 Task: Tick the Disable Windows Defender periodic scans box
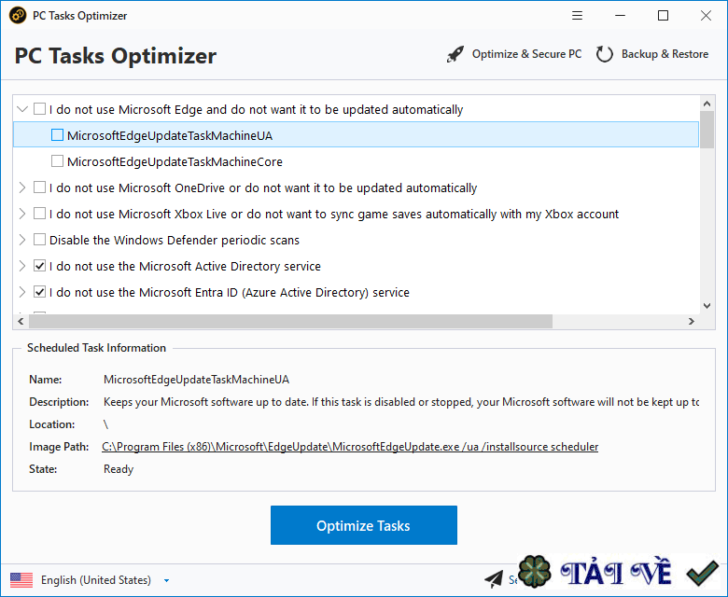39,240
